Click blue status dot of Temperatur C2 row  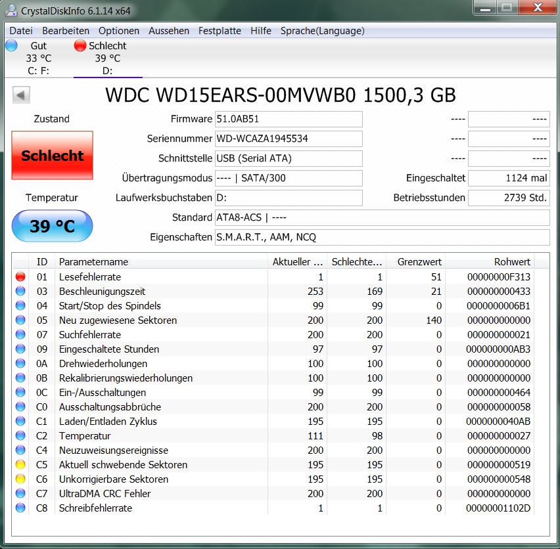pos(21,436)
